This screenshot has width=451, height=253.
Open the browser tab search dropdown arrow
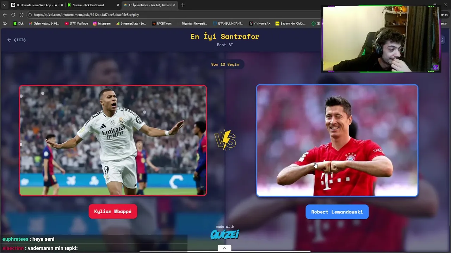point(5,5)
